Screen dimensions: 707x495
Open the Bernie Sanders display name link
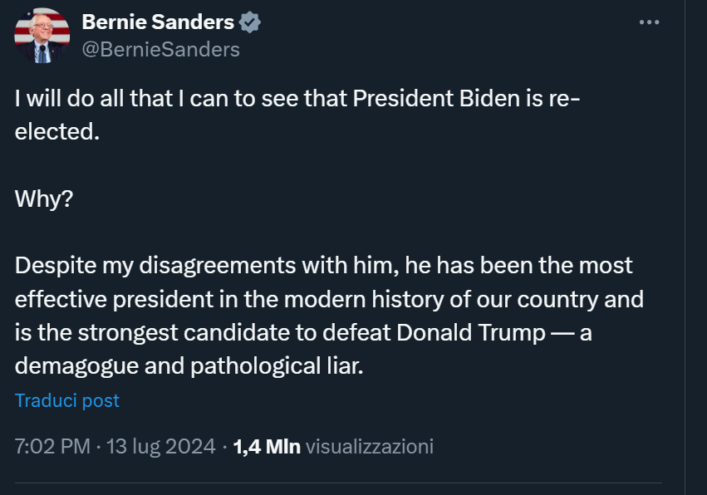tap(158, 23)
